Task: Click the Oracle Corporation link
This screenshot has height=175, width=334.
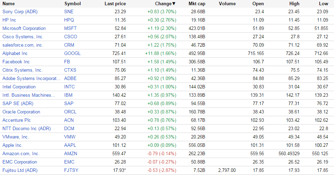Action: (21, 112)
